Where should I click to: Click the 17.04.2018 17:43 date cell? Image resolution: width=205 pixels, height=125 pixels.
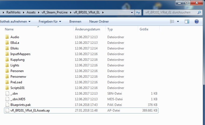click(86, 105)
